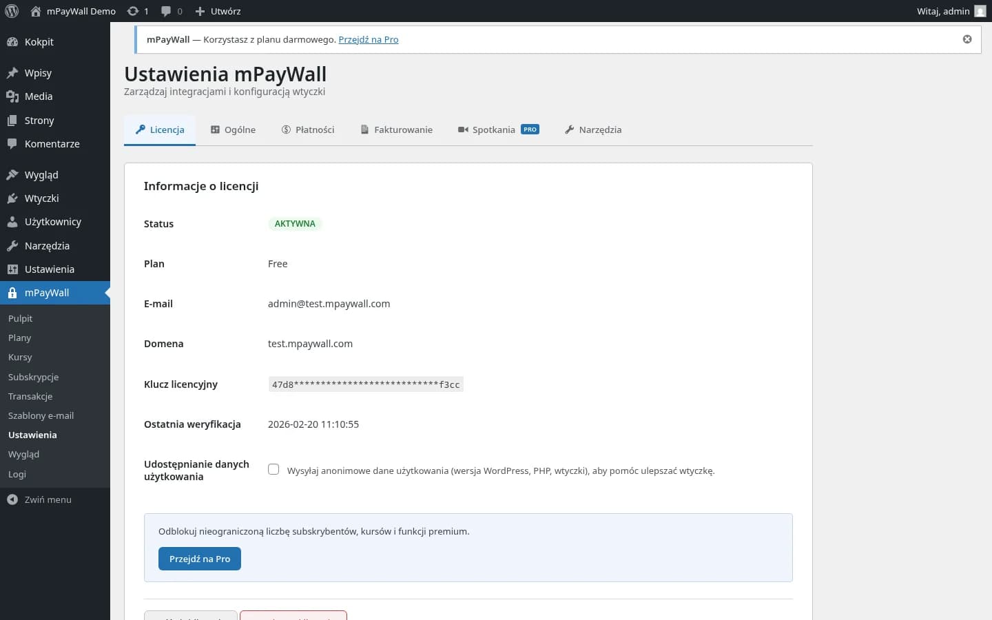Expand the Utwórz create new menu
Screen dimensions: 992x620
click(x=218, y=11)
